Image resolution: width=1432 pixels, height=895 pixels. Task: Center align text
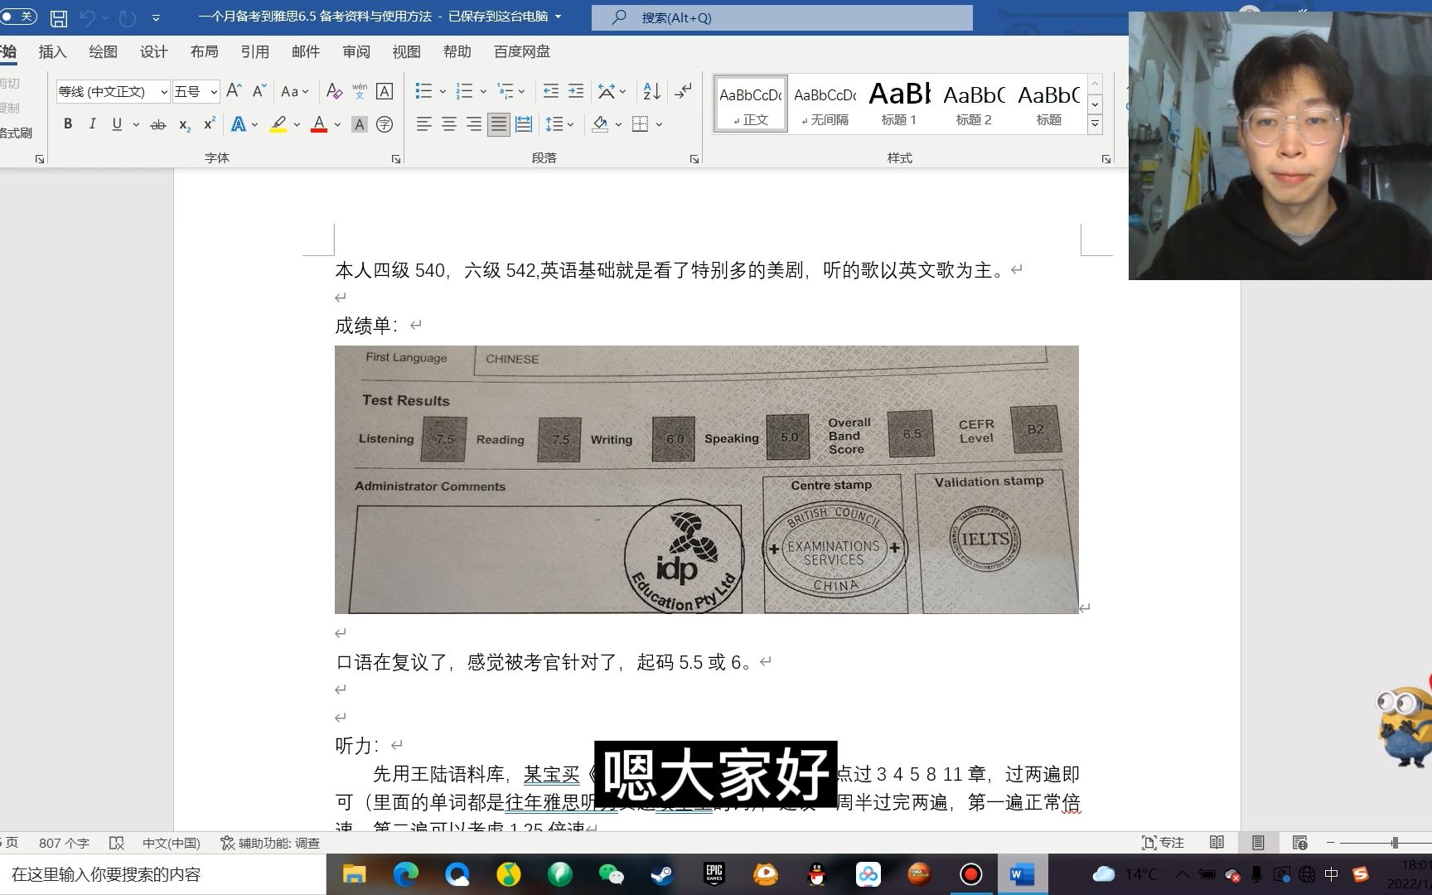[x=448, y=124]
